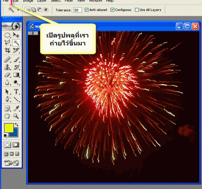202x189 pixels.
Task: Select the Eyedropper tool
Action: point(16,108)
